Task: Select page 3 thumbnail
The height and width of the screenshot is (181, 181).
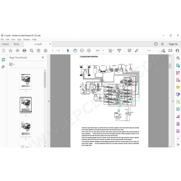Action: 26,129
